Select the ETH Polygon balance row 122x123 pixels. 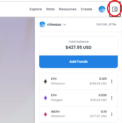[78, 98]
